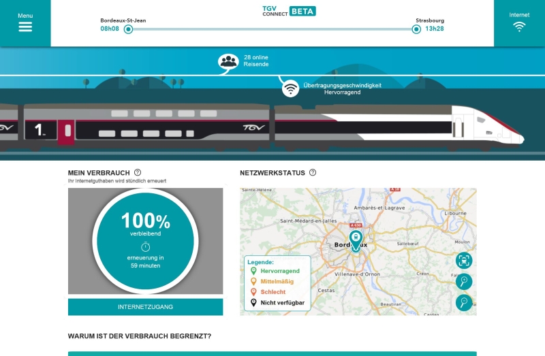Click the help icon beside Netzwerkstatus

313,173
